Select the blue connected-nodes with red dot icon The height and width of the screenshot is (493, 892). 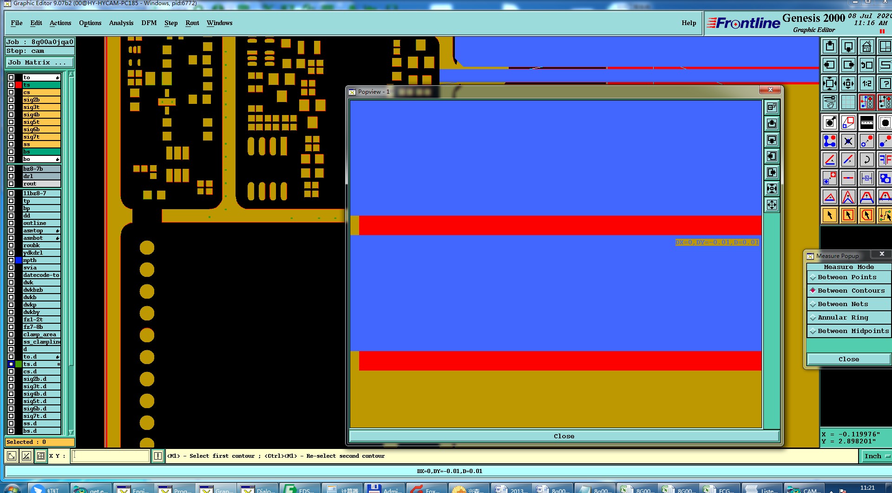tap(830, 141)
